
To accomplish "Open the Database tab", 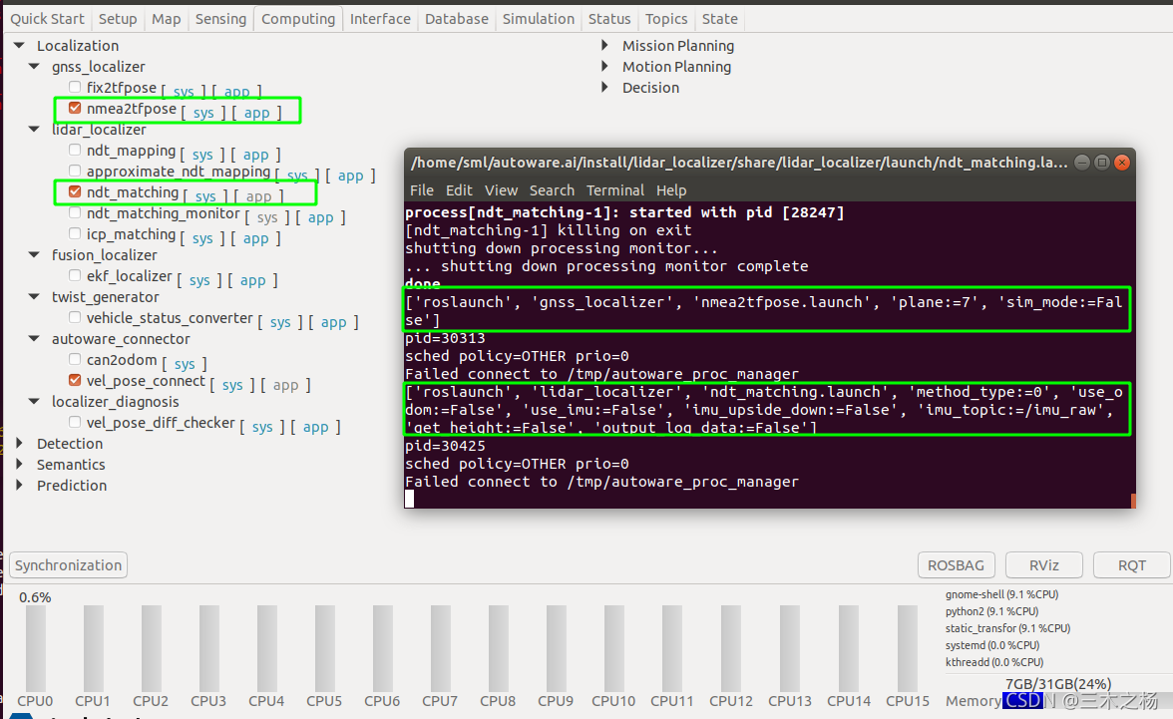I will click(x=457, y=19).
